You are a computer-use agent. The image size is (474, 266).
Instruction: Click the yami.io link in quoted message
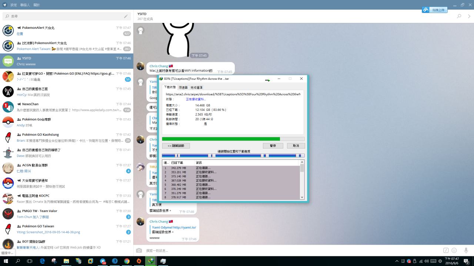(x=184, y=228)
